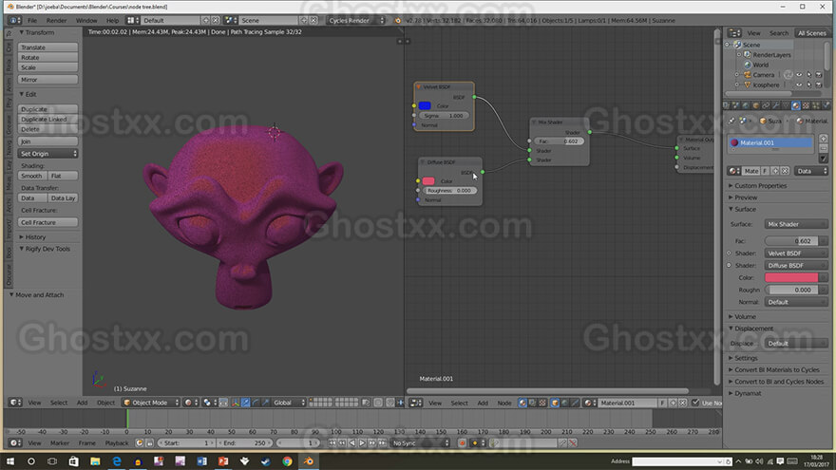This screenshot has height=470, width=836.
Task: Adjust the Mix Shader node Fac slider
Action: (x=559, y=141)
